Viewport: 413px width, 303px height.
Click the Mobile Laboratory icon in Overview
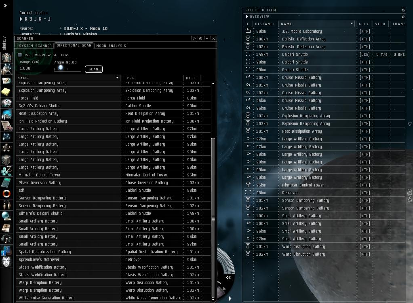click(248, 31)
